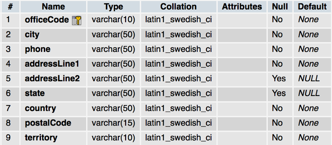Select the Attributes column header
This screenshot has height=145, width=332.
point(242,6)
